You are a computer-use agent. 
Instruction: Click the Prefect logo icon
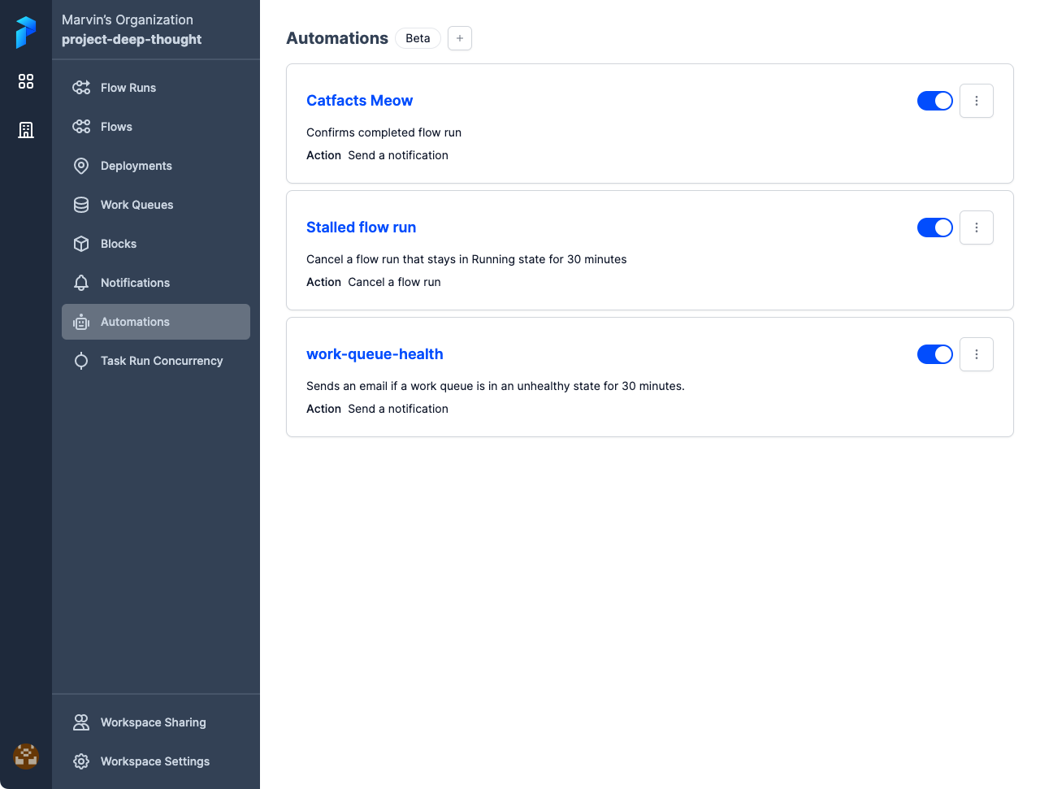[26, 33]
